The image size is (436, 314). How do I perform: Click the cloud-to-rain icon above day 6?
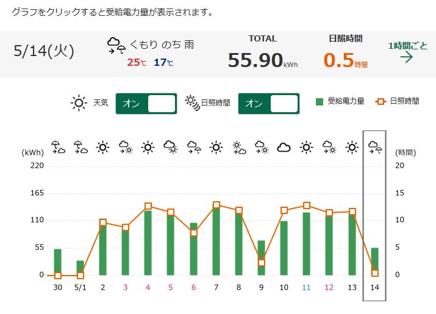[x=194, y=148]
